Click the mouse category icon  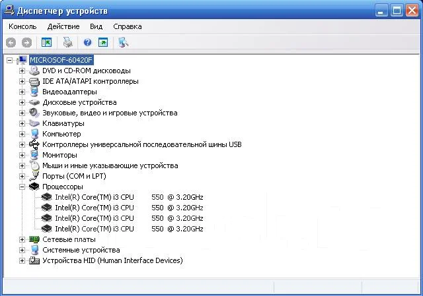click(34, 165)
